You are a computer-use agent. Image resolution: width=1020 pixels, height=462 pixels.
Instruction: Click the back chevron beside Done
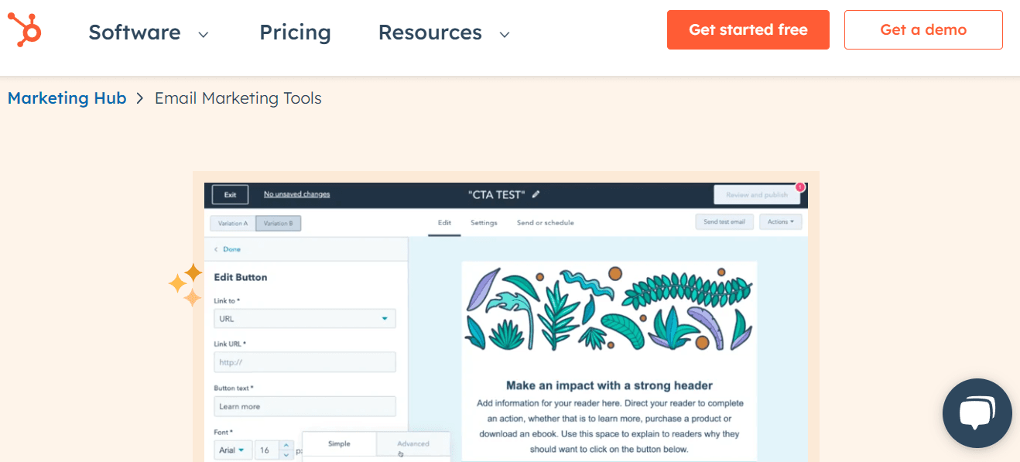point(215,248)
